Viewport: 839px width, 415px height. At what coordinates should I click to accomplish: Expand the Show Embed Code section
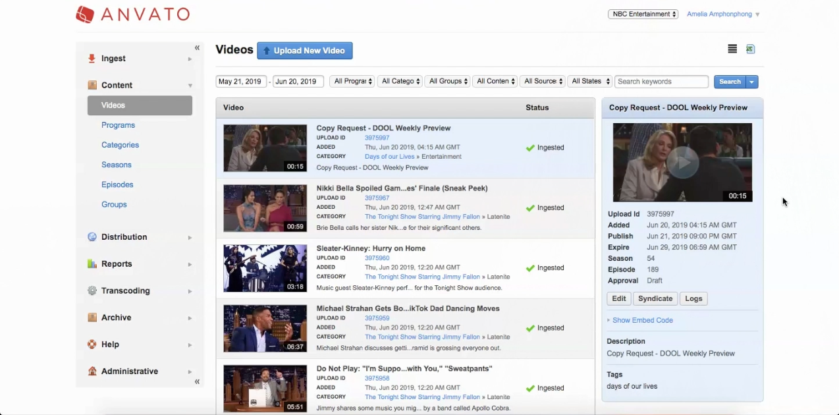click(642, 320)
